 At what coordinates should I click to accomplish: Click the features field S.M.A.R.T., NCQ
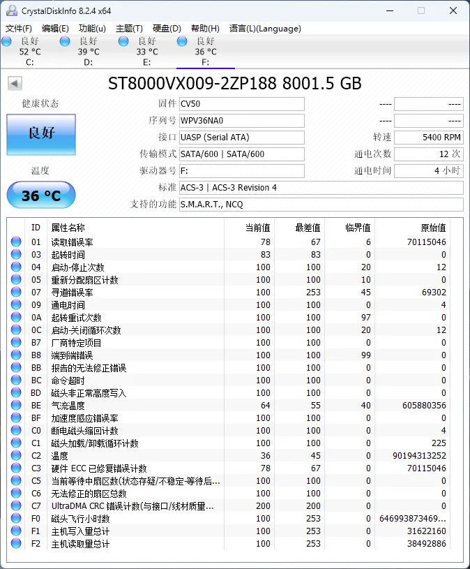click(321, 205)
